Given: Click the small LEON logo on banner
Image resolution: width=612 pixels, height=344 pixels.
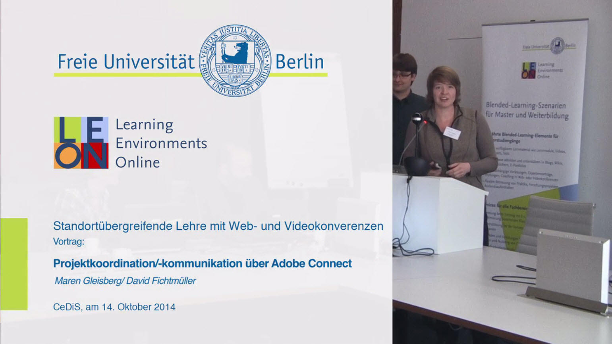Looking at the screenshot, I should click(x=528, y=71).
